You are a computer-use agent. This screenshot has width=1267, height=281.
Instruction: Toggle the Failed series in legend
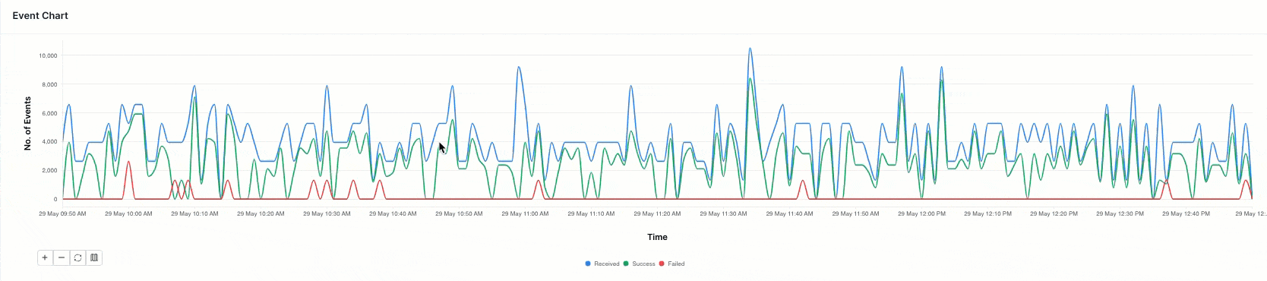click(672, 264)
